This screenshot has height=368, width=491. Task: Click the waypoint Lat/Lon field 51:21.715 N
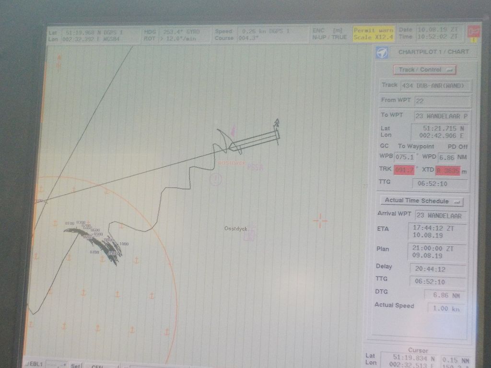[440, 132]
